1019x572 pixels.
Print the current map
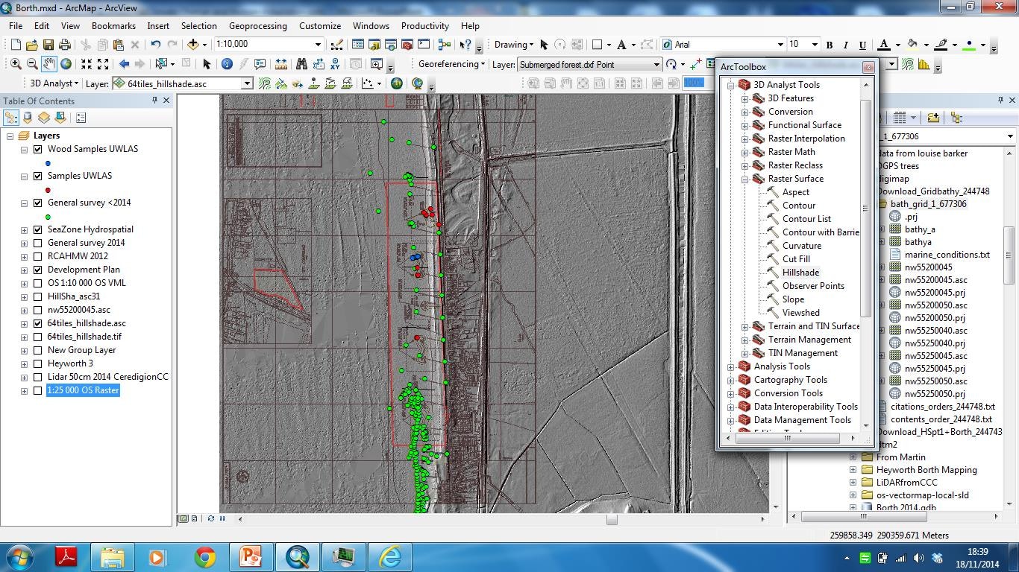pos(64,45)
